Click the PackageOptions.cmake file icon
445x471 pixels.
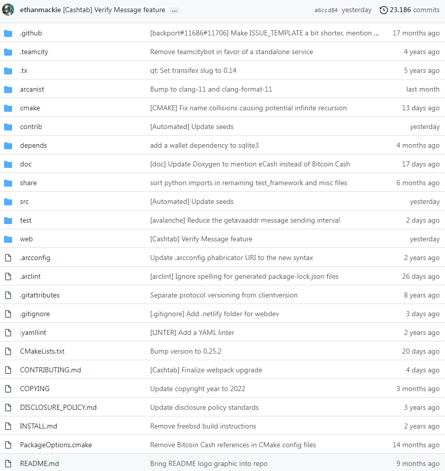tap(8, 445)
